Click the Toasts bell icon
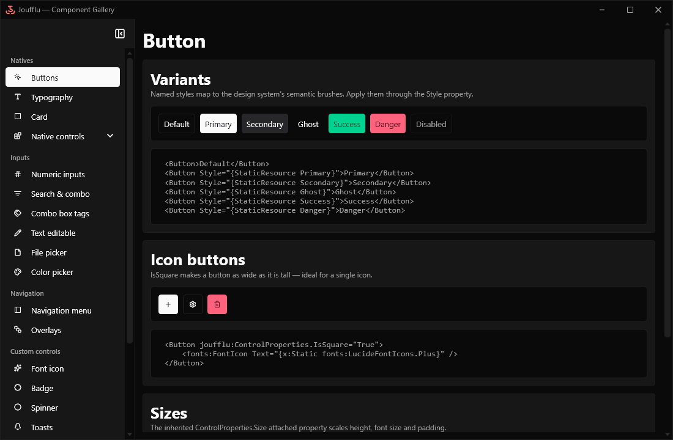This screenshot has height=440, width=673. pos(18,427)
